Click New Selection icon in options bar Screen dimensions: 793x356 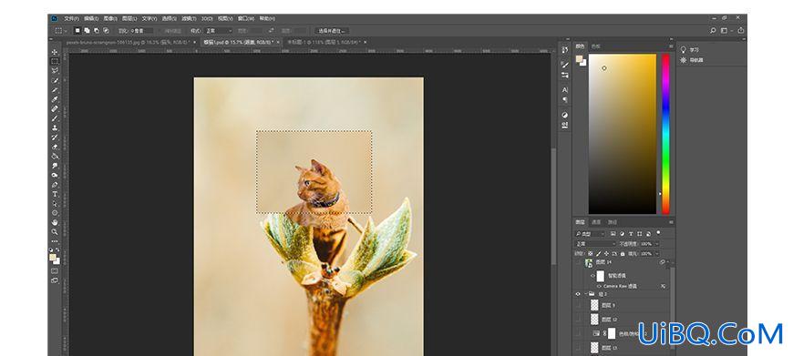(x=77, y=31)
